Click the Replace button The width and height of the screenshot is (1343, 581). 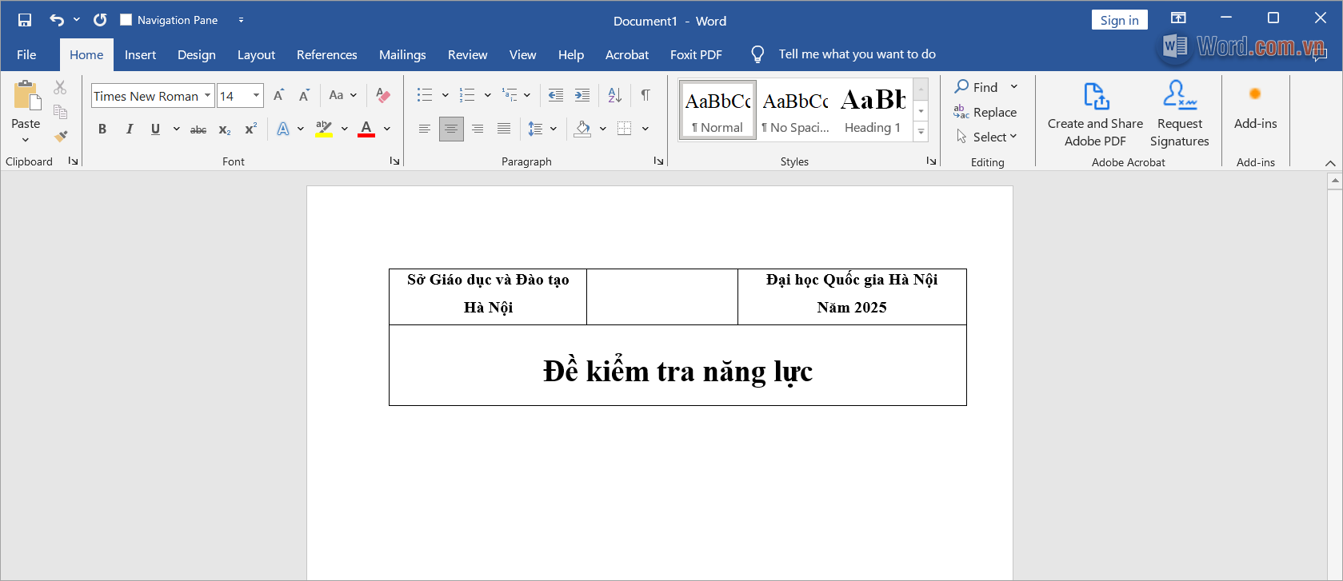point(985,113)
